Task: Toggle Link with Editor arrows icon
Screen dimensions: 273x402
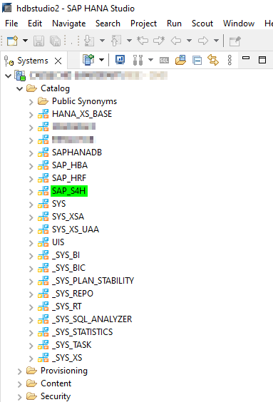Action: click(x=213, y=61)
